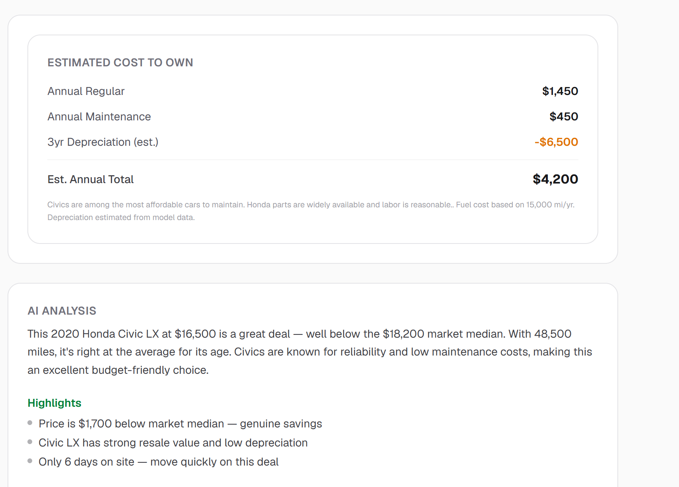Image resolution: width=679 pixels, height=487 pixels.
Task: Click the 'AI ANALYSIS' section heading
Action: [62, 311]
